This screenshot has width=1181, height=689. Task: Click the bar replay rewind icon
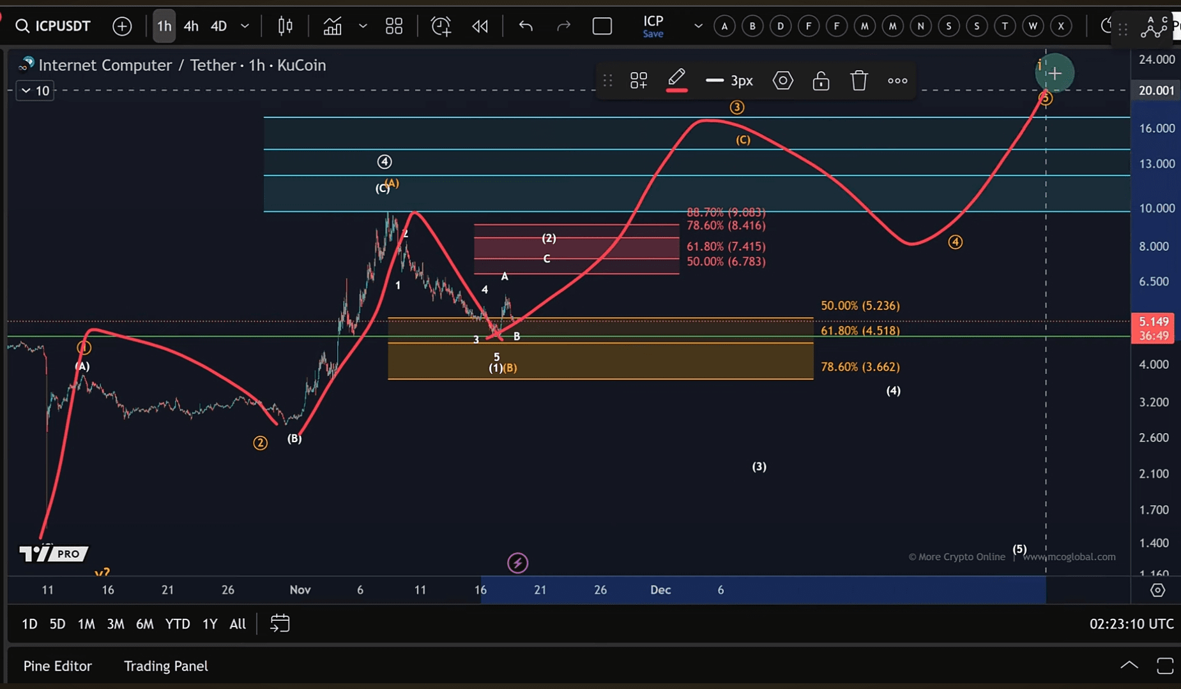point(480,26)
